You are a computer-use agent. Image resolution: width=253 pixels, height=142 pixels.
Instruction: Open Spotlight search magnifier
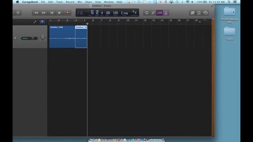[229, 2]
